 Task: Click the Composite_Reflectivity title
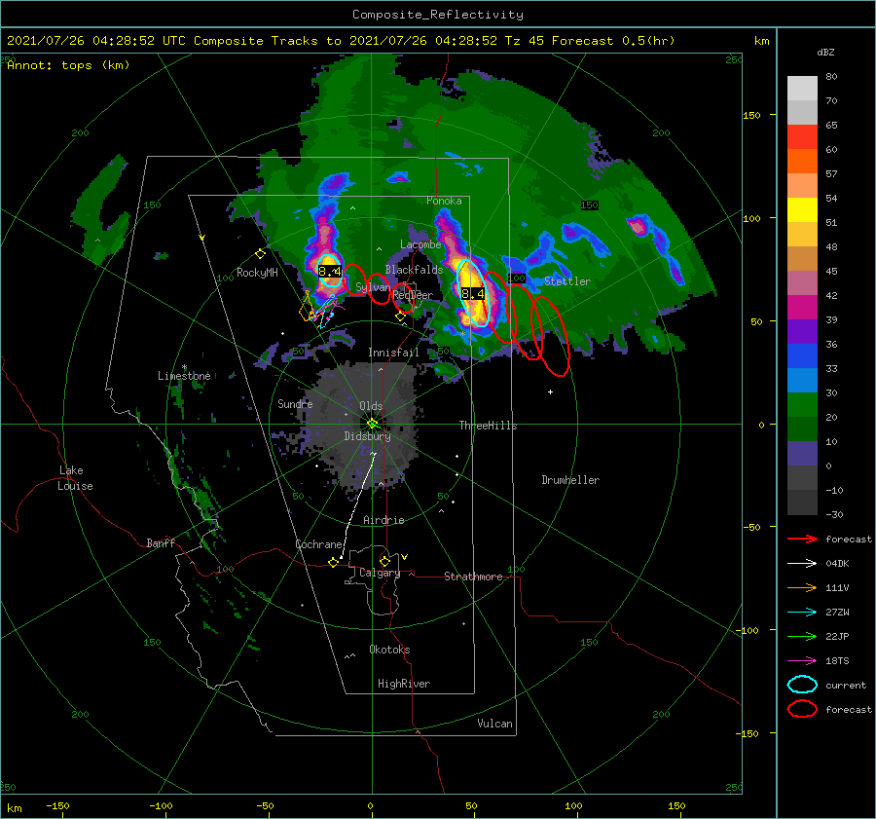(438, 15)
